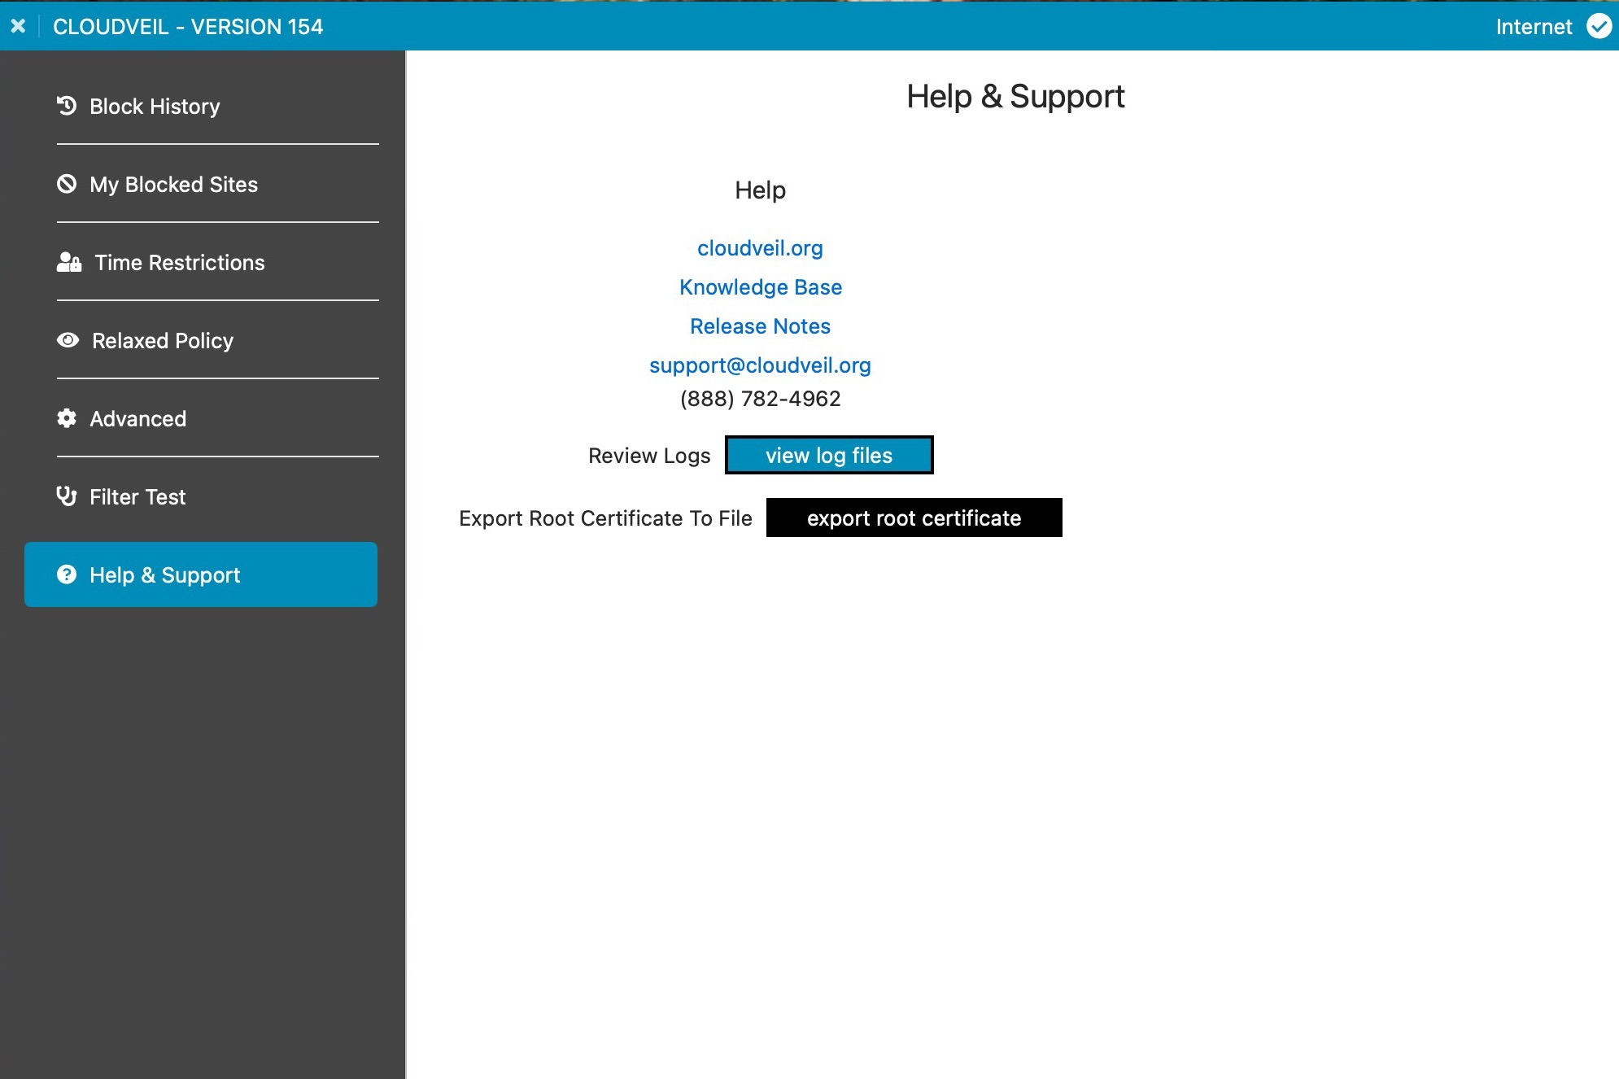Click the phone number (888) 782-4962
This screenshot has width=1619, height=1079.
click(x=760, y=399)
